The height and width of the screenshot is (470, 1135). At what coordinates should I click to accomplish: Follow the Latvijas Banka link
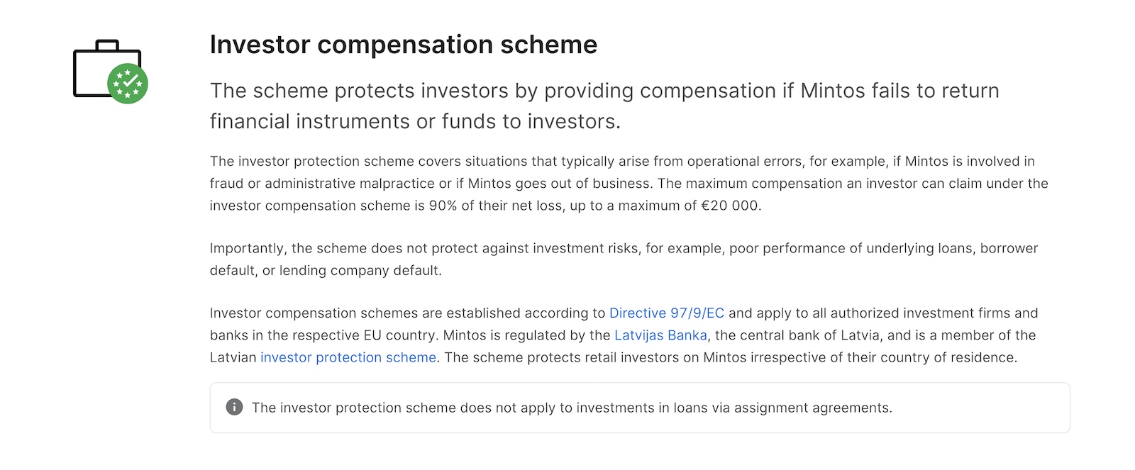click(x=660, y=335)
